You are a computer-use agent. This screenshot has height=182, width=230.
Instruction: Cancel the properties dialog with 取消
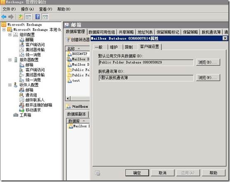tap(163, 173)
